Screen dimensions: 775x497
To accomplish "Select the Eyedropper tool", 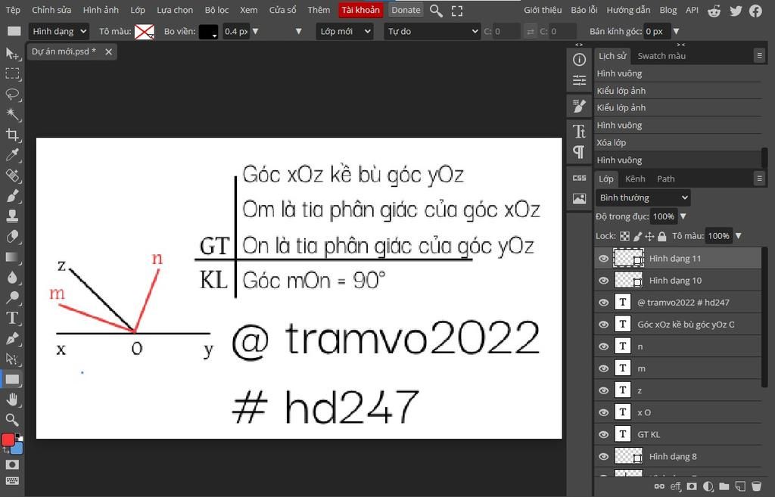I will 12,155.
